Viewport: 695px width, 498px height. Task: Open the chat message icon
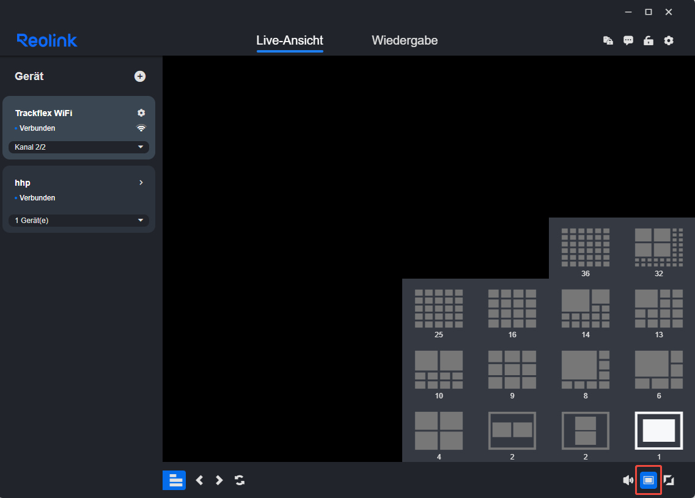[x=628, y=41]
